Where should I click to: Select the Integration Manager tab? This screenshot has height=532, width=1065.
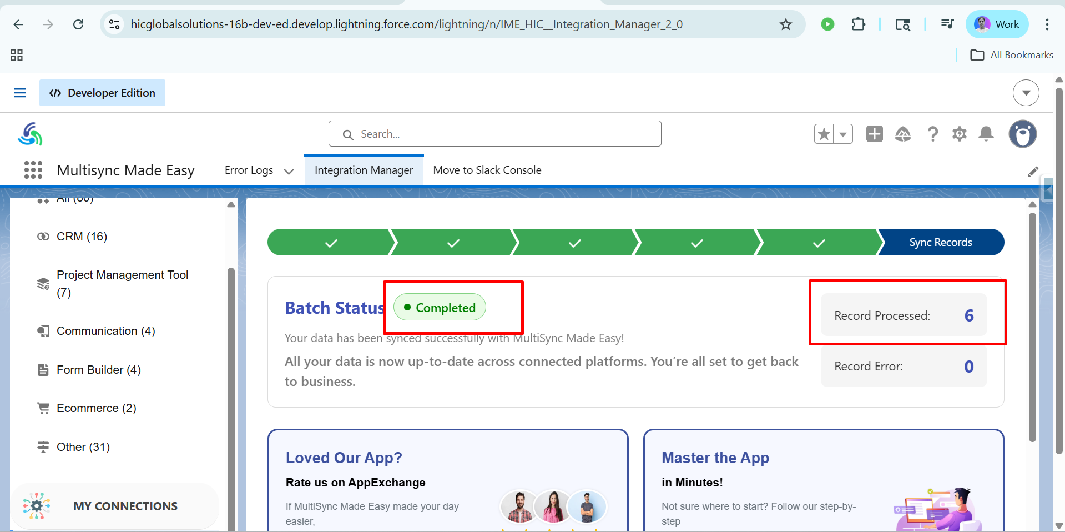[364, 170]
